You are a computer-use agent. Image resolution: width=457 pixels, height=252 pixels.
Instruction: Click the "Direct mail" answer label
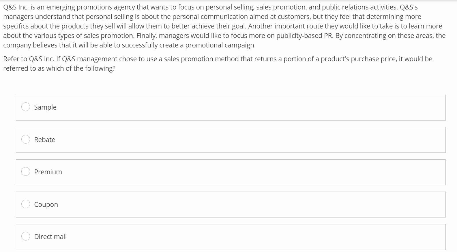tap(50, 237)
